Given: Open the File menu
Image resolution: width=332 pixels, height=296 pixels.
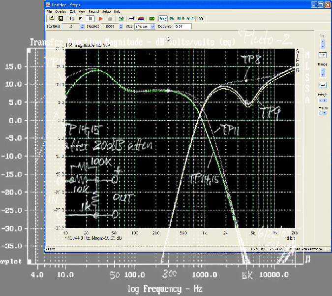Looking at the screenshot, I should 49,11.
